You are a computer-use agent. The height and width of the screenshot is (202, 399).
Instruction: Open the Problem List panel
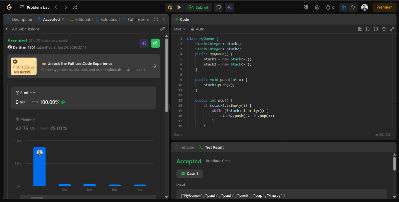34,7
